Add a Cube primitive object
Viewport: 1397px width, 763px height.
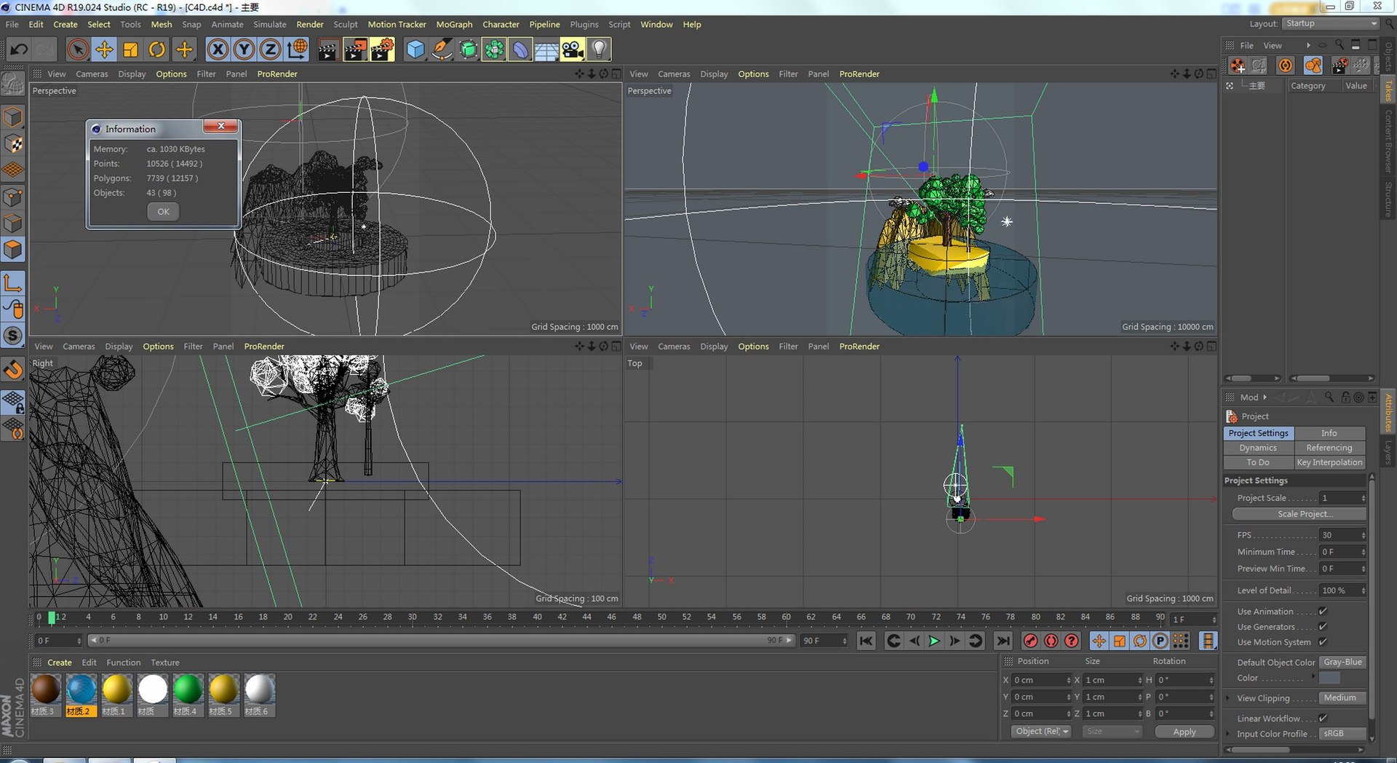click(415, 50)
